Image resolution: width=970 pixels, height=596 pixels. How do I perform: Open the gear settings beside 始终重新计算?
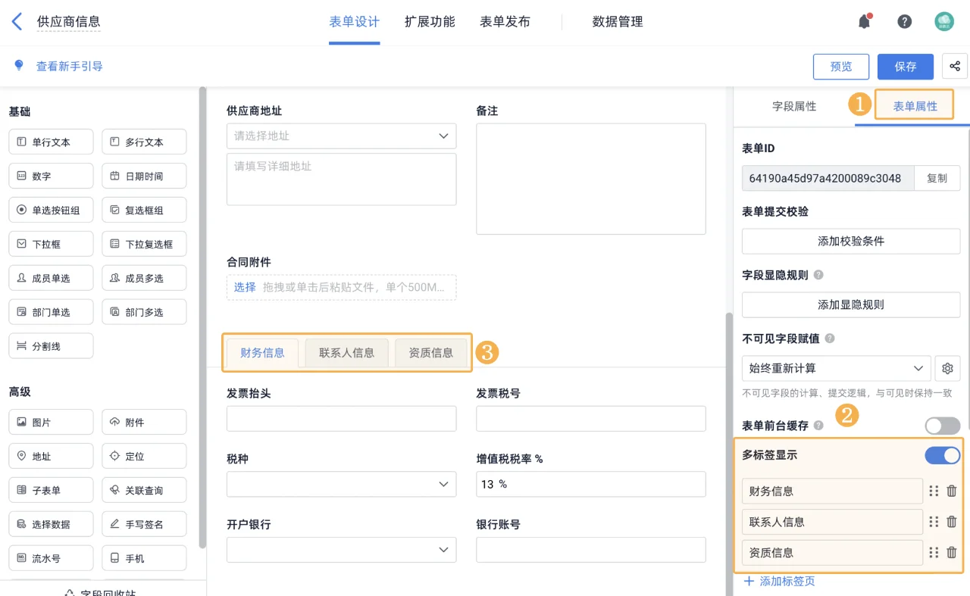pos(947,368)
